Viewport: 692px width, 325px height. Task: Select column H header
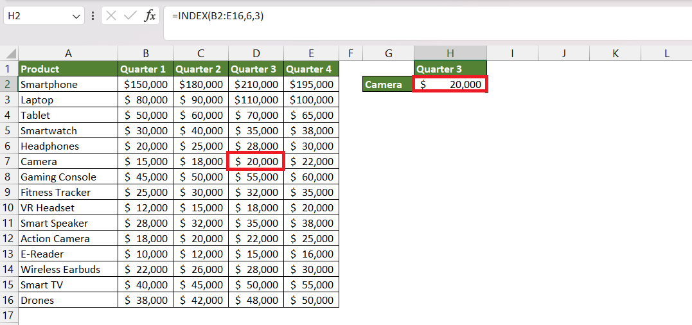click(x=450, y=54)
